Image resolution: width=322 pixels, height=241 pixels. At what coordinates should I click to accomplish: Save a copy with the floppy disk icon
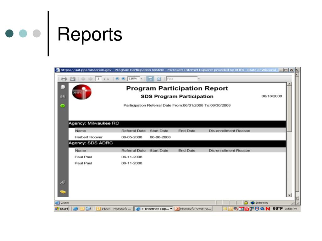(73, 79)
